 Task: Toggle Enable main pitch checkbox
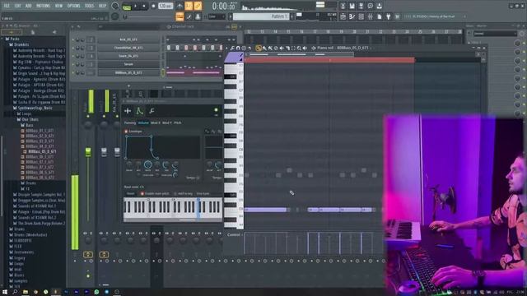pyautogui.click(x=142, y=194)
